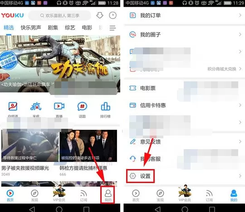
Task: Tap VIP会员 in left bottom bar
Action: tap(59, 193)
